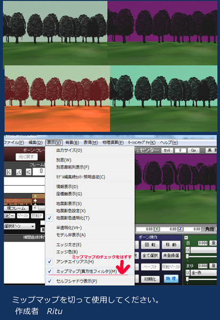The width and height of the screenshot is (220, 320).
Task: Click the << button beside 全-赤 dropdown
Action: pyautogui.click(x=188, y=273)
